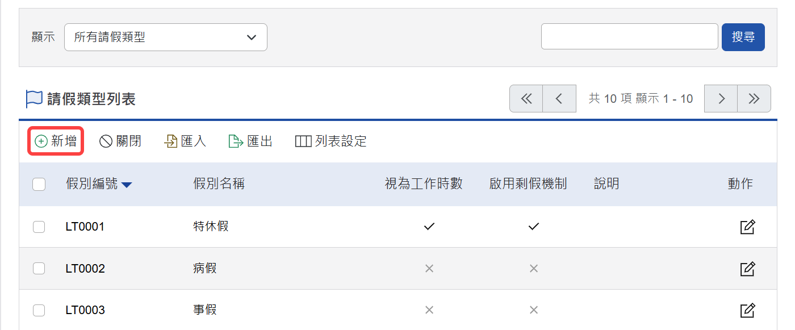Toggle the select-all checkbox in header
The image size is (795, 330).
coord(39,184)
